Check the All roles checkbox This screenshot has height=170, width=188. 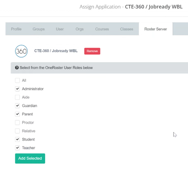click(x=17, y=80)
